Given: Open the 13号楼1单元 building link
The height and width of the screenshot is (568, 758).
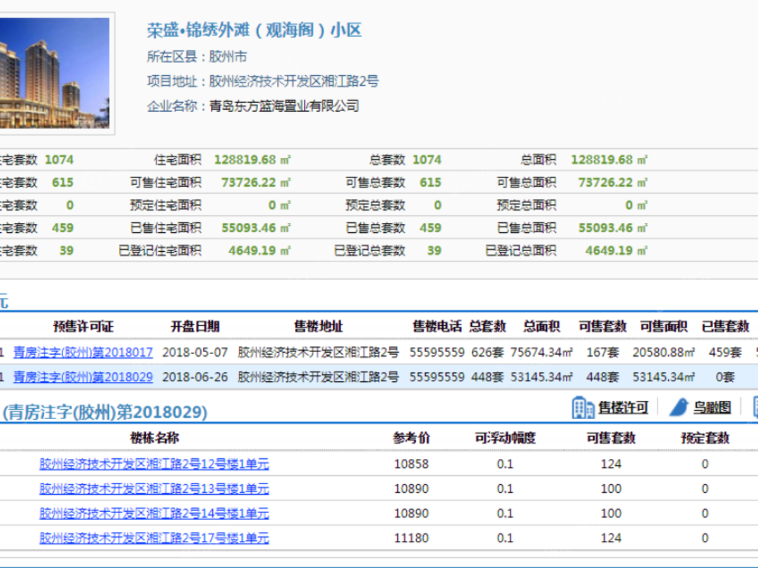Looking at the screenshot, I should (x=154, y=488).
